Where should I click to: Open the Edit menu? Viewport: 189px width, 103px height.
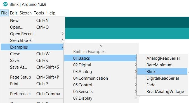tap(13, 13)
